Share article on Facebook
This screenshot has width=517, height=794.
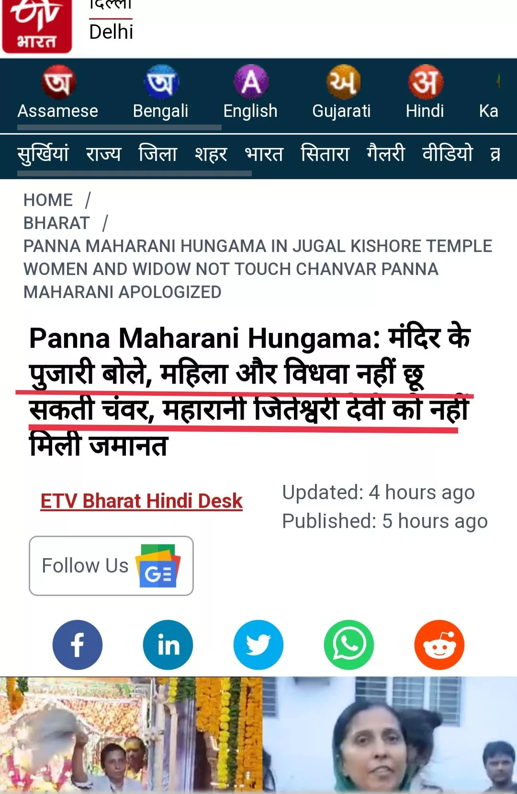(78, 644)
